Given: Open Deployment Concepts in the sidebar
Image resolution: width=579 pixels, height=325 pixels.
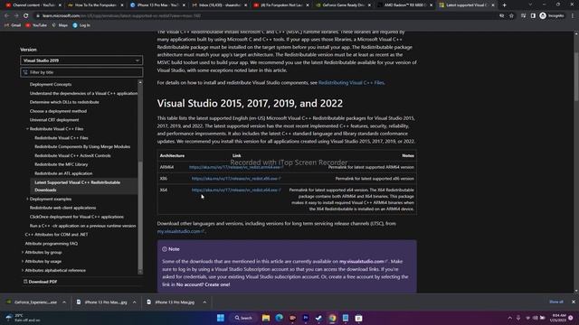Looking at the screenshot, I should pos(51,84).
